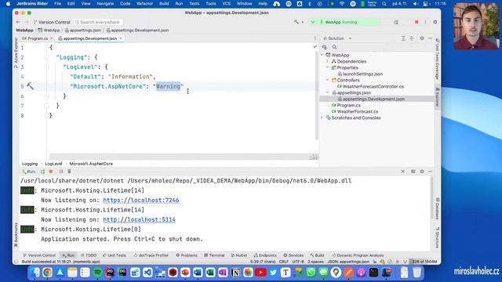
Task: Open WhatsApp from the Dock
Action: coord(311,273)
